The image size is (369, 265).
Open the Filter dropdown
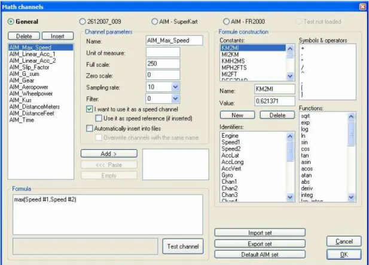point(175,98)
